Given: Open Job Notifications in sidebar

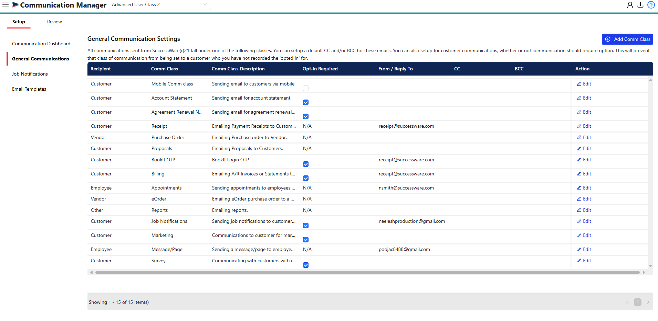Looking at the screenshot, I should 30,74.
